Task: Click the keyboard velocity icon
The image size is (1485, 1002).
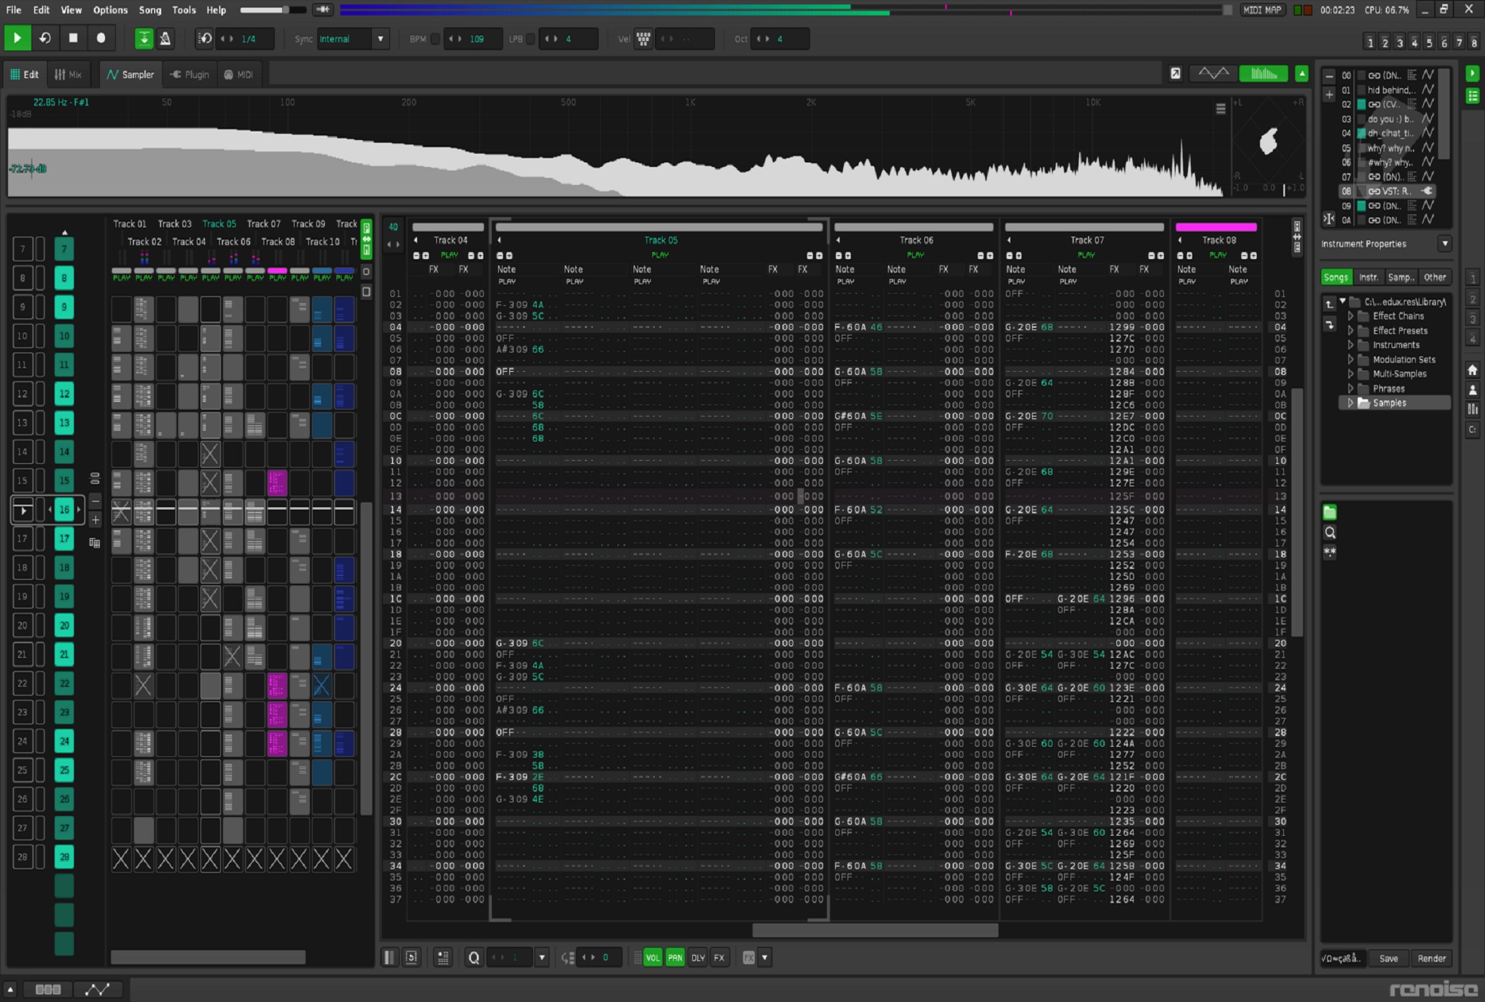Action: coord(643,39)
